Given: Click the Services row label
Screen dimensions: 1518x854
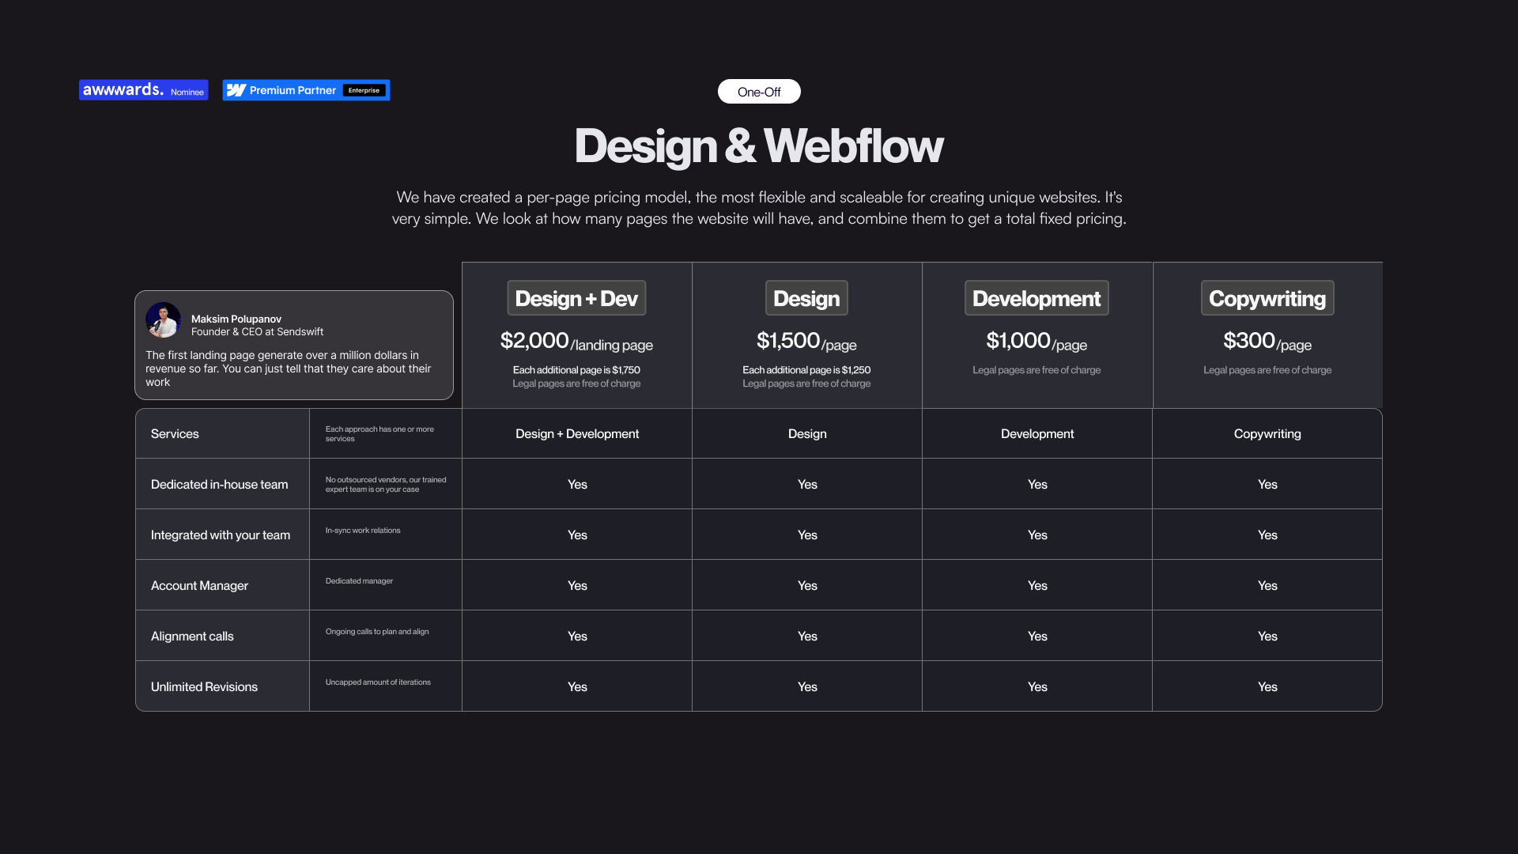Looking at the screenshot, I should 175,434.
